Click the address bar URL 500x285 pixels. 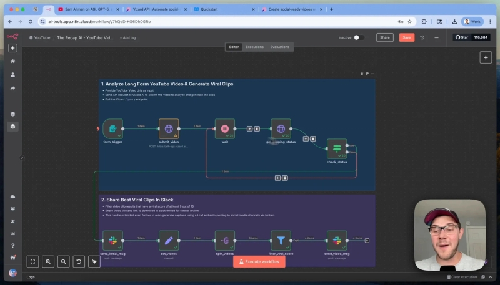point(99,22)
